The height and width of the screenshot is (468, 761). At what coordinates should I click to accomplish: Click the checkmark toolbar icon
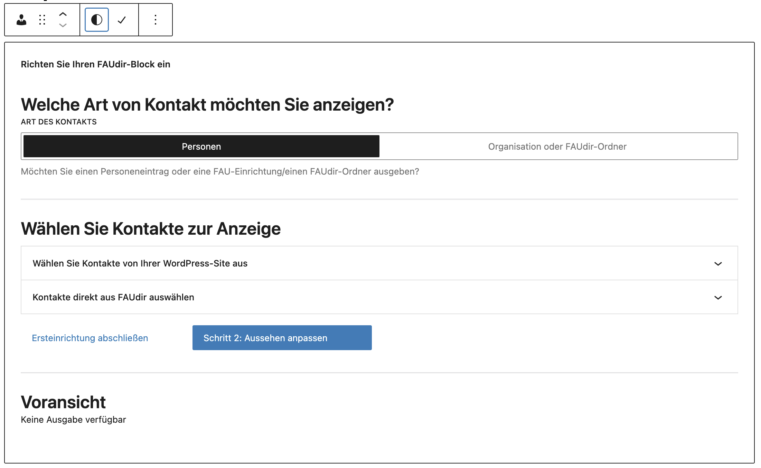click(x=122, y=20)
